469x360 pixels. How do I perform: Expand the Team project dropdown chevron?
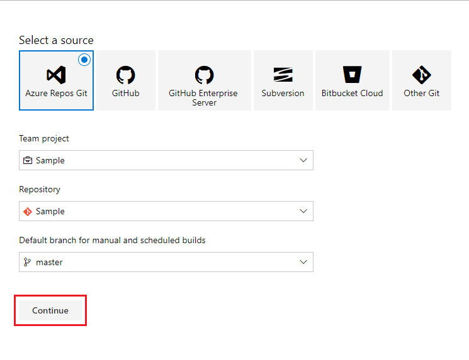pyautogui.click(x=303, y=160)
